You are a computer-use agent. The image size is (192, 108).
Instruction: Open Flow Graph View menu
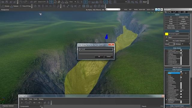point(30,99)
